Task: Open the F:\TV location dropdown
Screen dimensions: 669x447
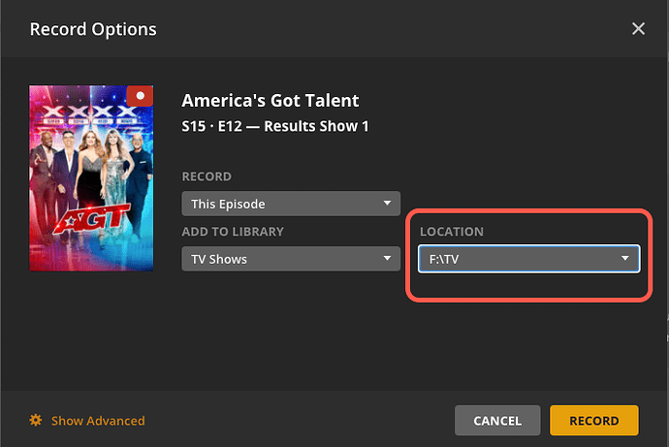Action: click(x=527, y=259)
